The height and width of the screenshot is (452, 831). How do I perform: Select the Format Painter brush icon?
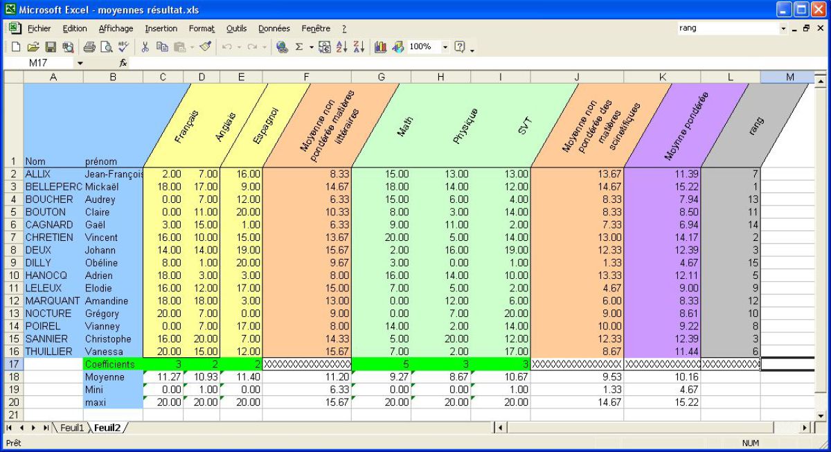[x=205, y=47]
